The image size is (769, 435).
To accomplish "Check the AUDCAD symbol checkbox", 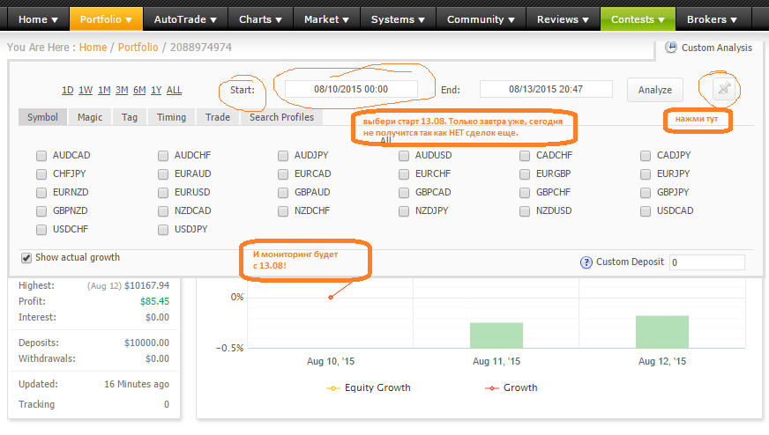I will coord(41,156).
